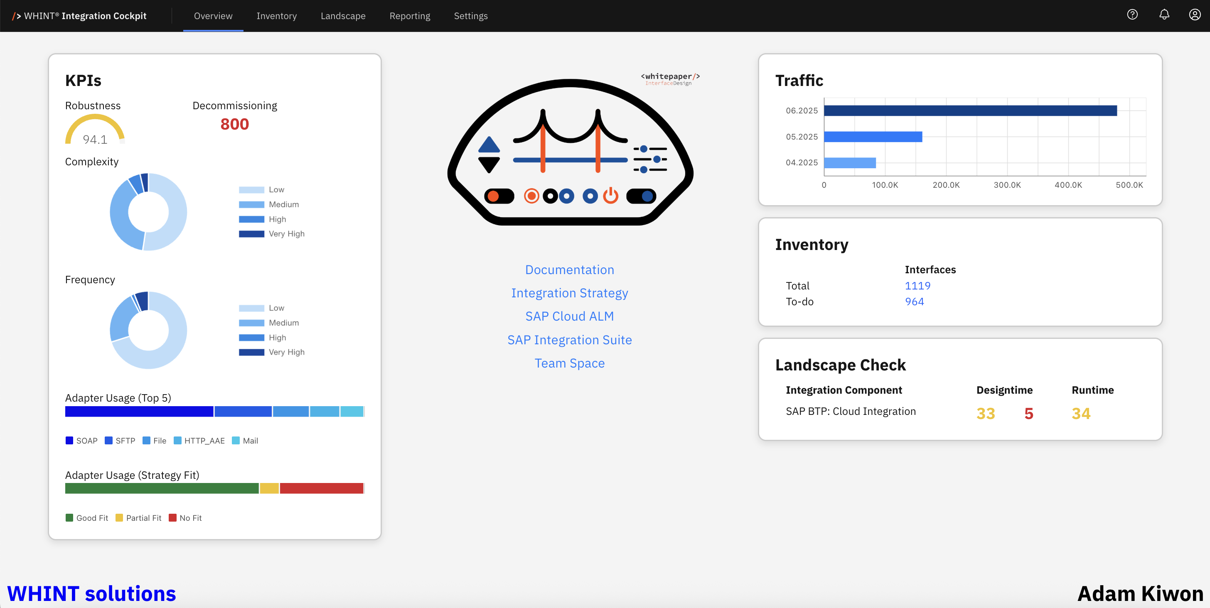Image resolution: width=1210 pixels, height=608 pixels.
Task: Click the green Good Fit bar segment
Action: (x=162, y=488)
